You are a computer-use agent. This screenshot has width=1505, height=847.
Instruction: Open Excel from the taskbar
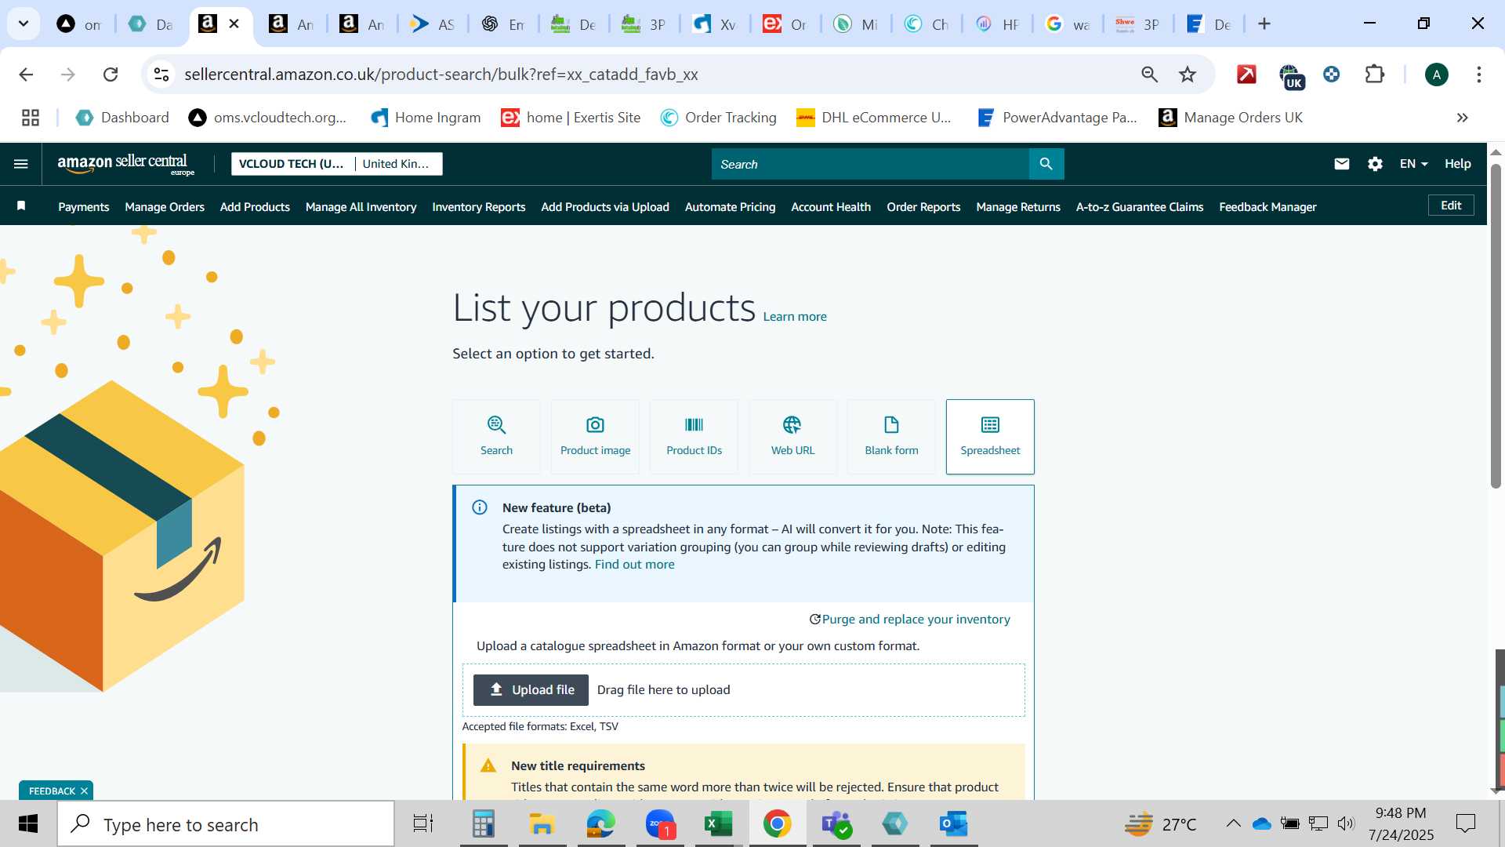(x=718, y=823)
